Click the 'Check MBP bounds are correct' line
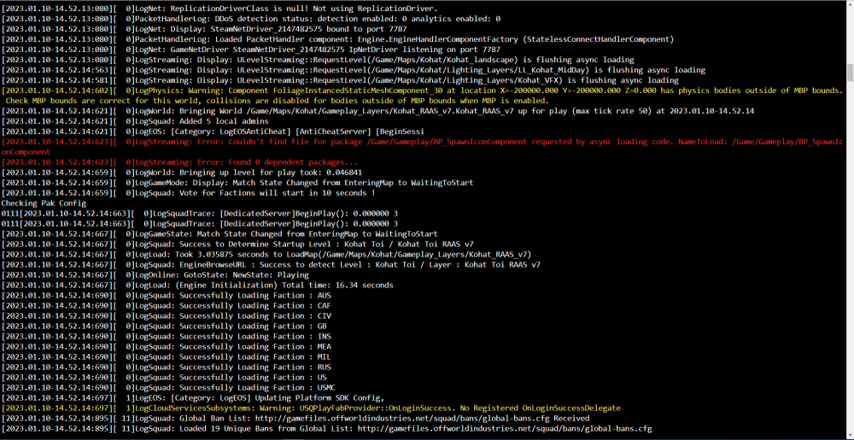The height and width of the screenshot is (440, 854). point(277,101)
